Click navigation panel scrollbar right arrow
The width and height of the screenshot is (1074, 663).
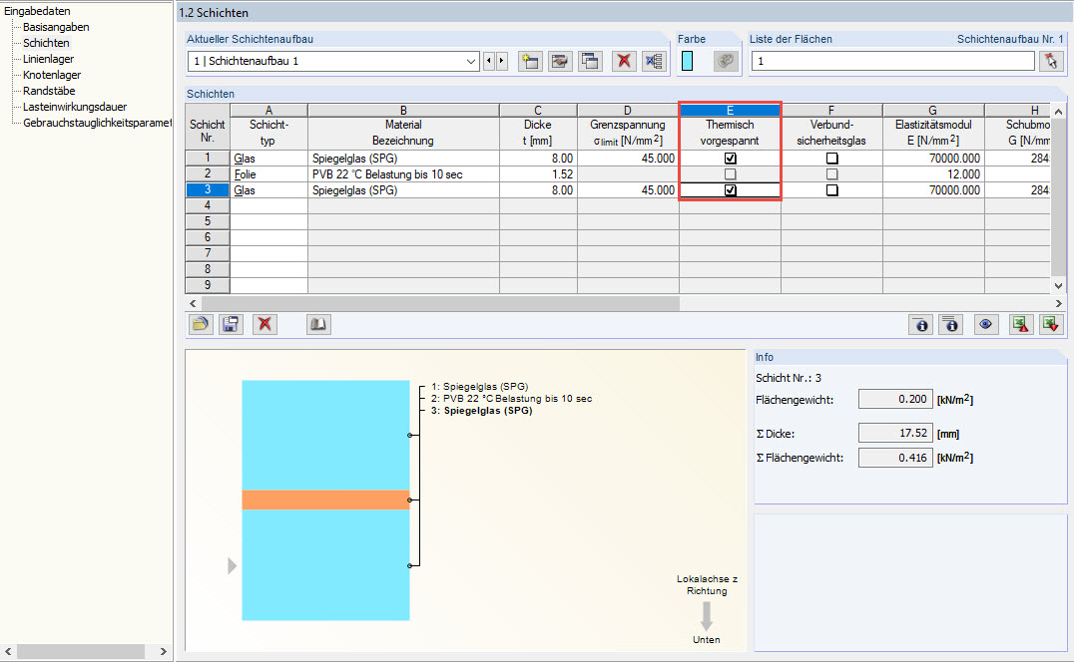point(163,651)
